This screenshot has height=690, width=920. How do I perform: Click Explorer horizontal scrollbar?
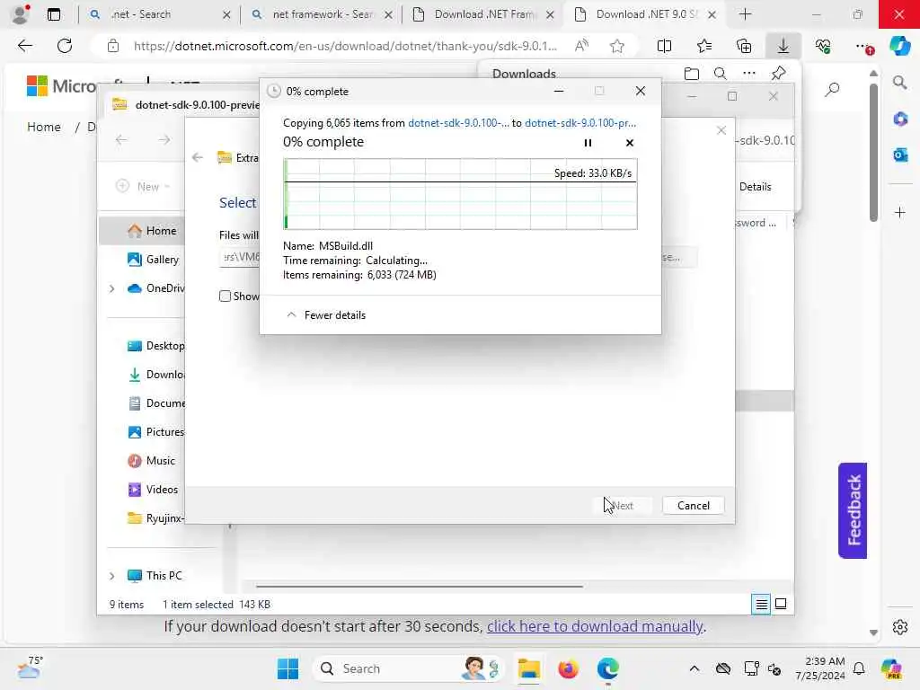[420, 586]
